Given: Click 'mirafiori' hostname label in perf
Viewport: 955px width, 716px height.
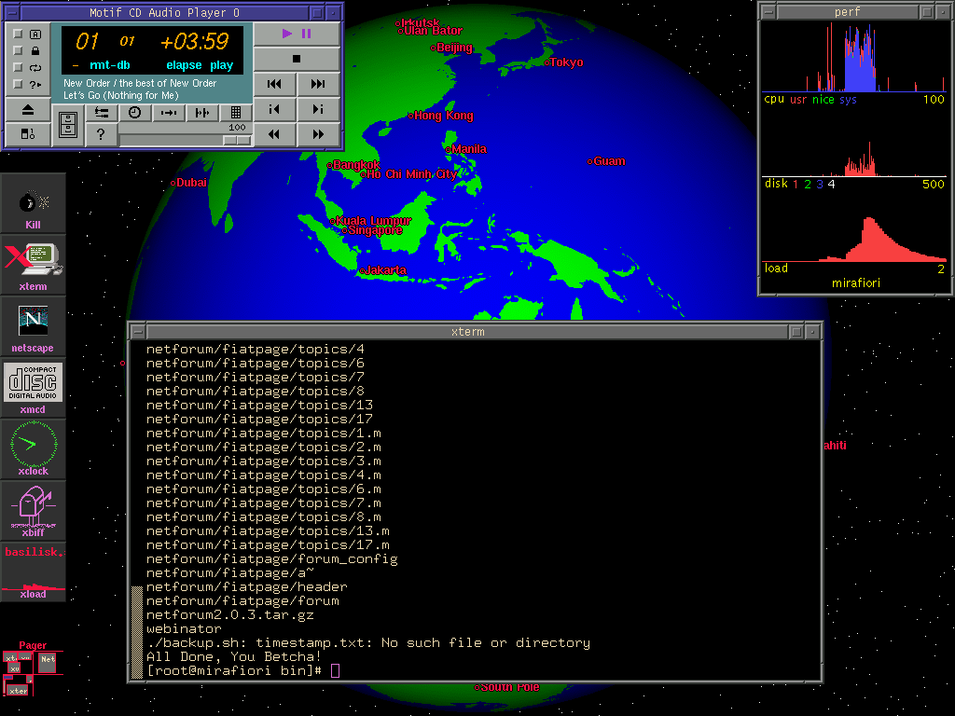Looking at the screenshot, I should tap(856, 283).
